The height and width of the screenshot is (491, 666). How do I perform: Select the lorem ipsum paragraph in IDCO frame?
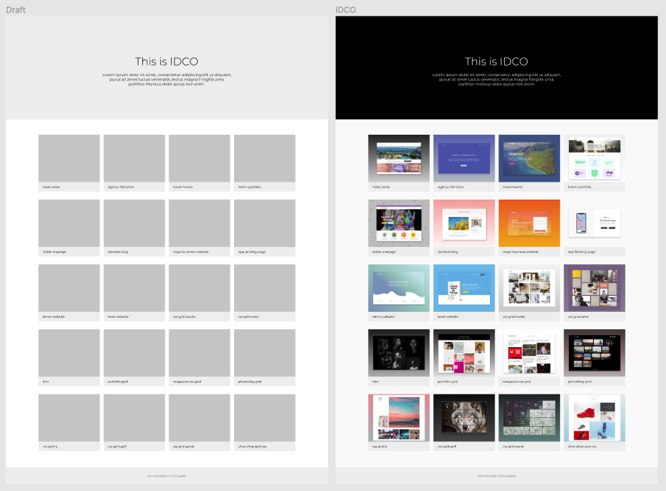click(497, 80)
